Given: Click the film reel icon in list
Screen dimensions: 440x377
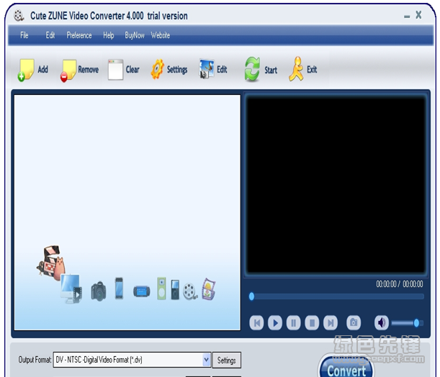Looking at the screenshot, I should click(x=190, y=291).
